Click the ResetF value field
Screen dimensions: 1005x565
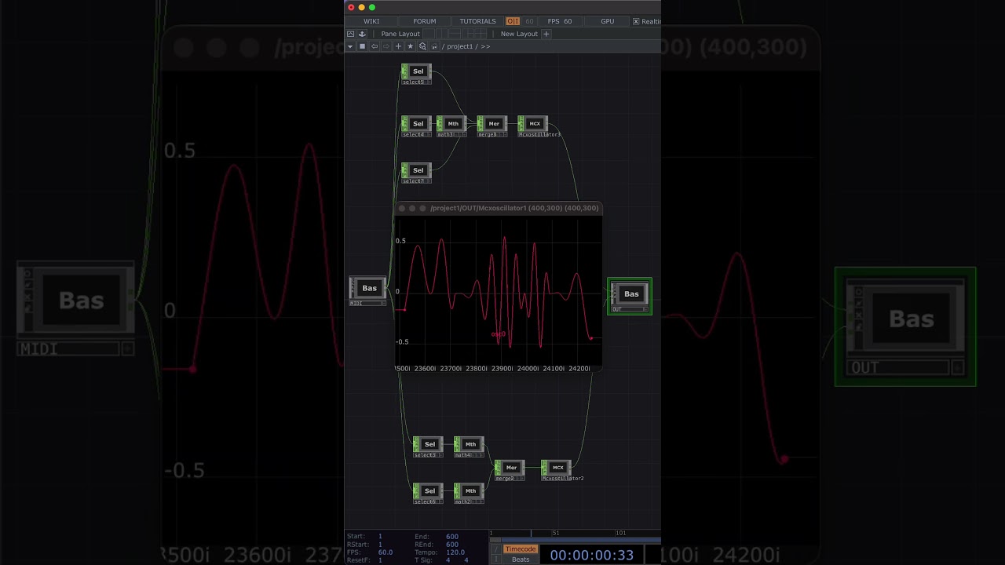tap(380, 560)
